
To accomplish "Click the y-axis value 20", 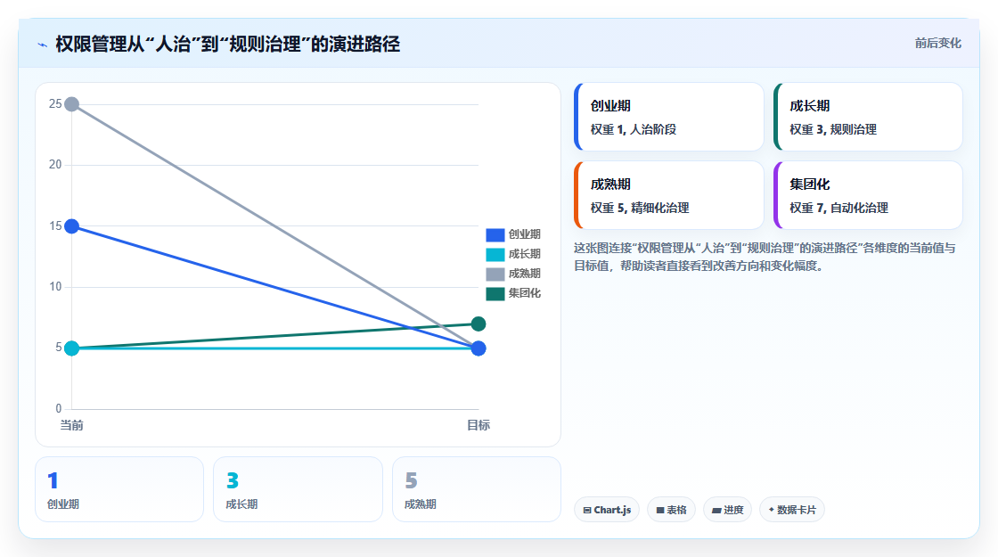I will coord(55,164).
